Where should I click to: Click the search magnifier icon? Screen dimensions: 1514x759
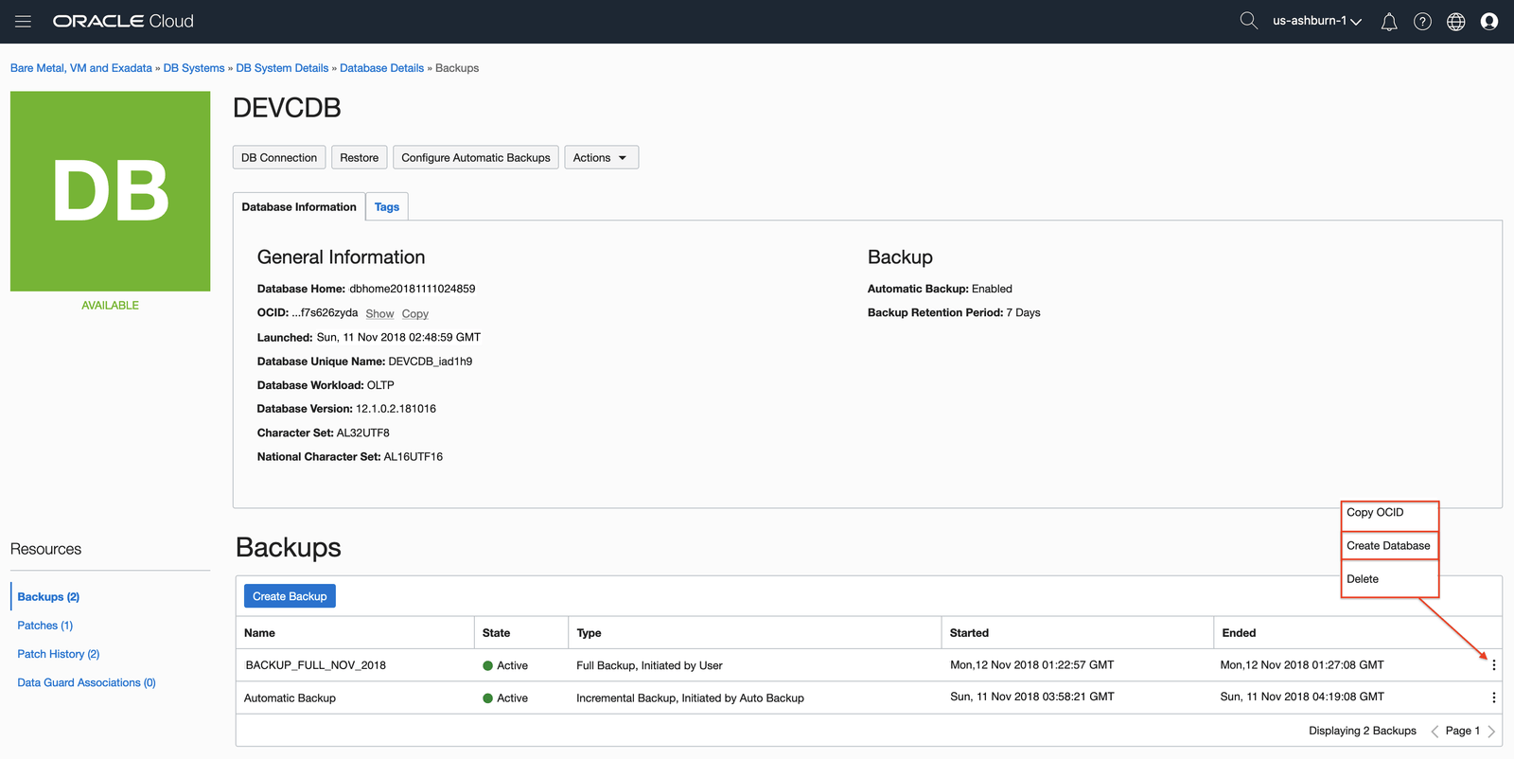1248,21
